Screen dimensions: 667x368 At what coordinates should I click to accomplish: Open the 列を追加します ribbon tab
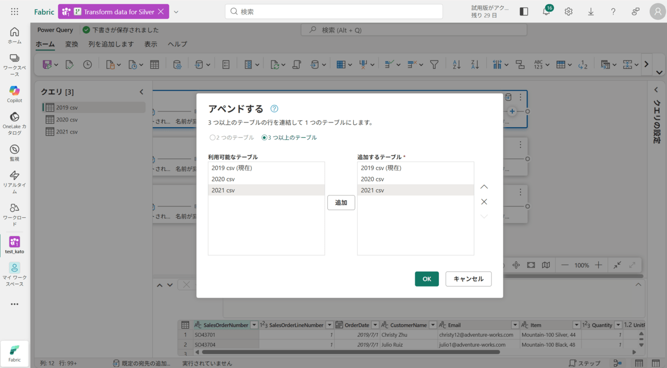click(111, 44)
